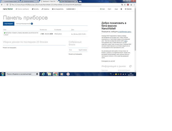Open the media player taskbar icon
This screenshot has width=172, height=131.
click(62, 74)
